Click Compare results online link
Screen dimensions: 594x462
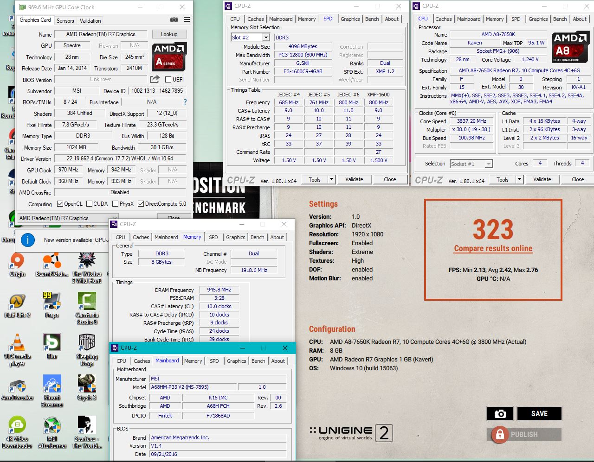(493, 248)
